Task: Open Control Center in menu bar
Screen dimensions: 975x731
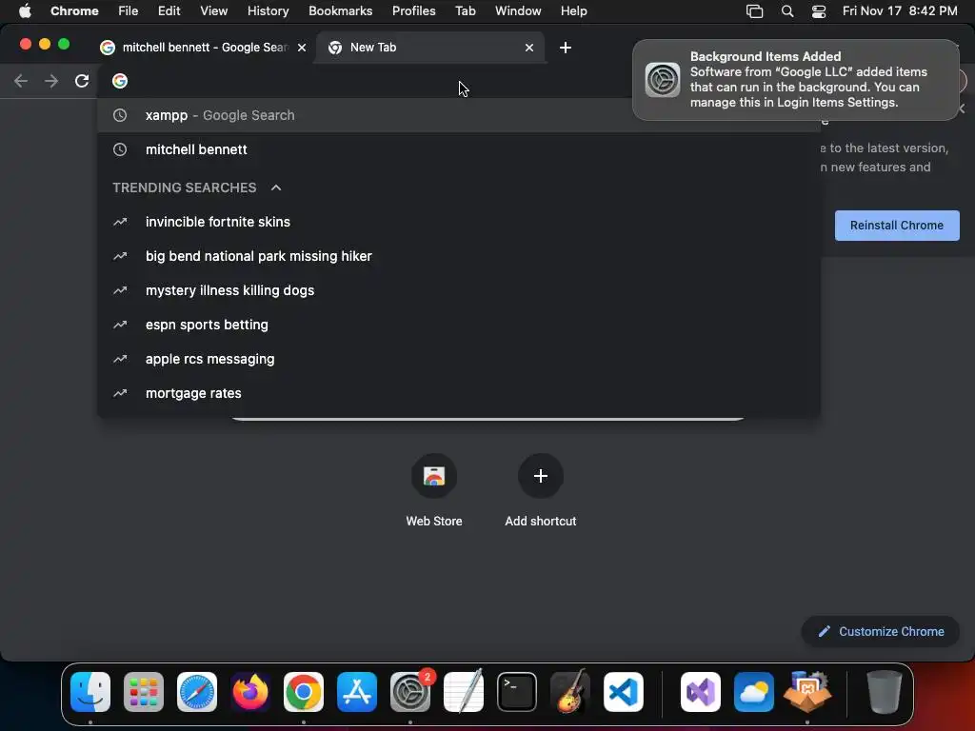Action: 819,11
